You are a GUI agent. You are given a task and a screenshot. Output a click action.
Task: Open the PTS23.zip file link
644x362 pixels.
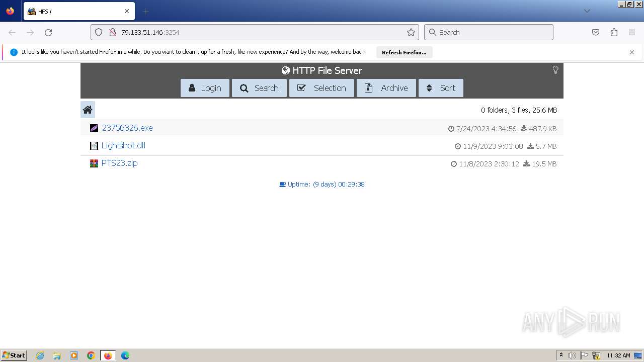coord(119,163)
